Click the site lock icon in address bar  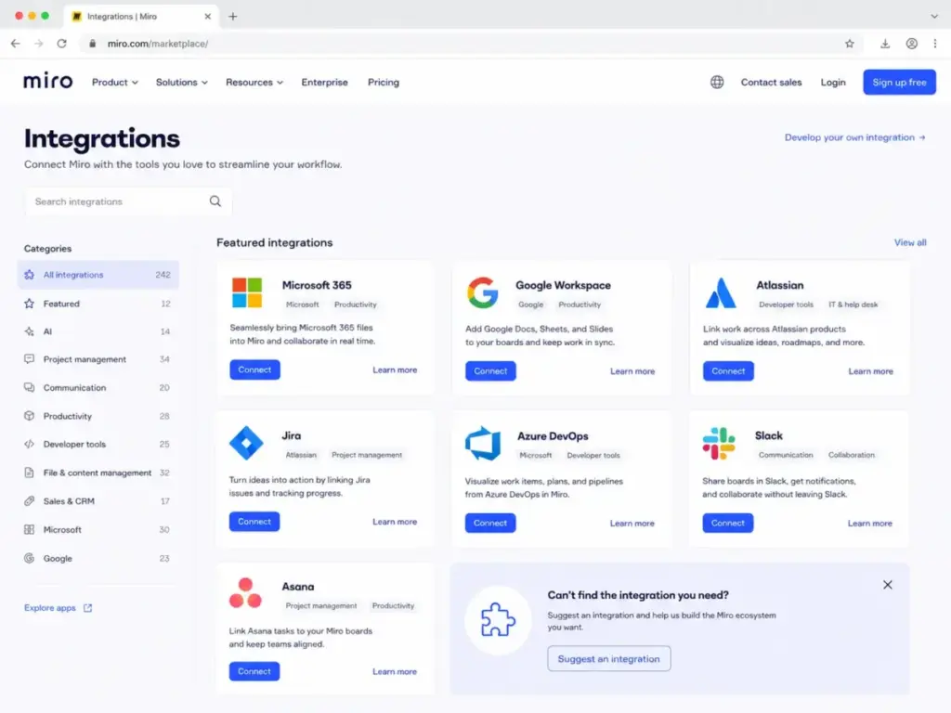click(92, 44)
